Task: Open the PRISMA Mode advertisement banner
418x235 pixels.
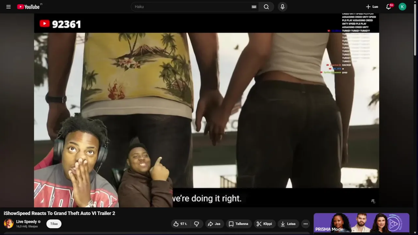Action: click(x=362, y=223)
